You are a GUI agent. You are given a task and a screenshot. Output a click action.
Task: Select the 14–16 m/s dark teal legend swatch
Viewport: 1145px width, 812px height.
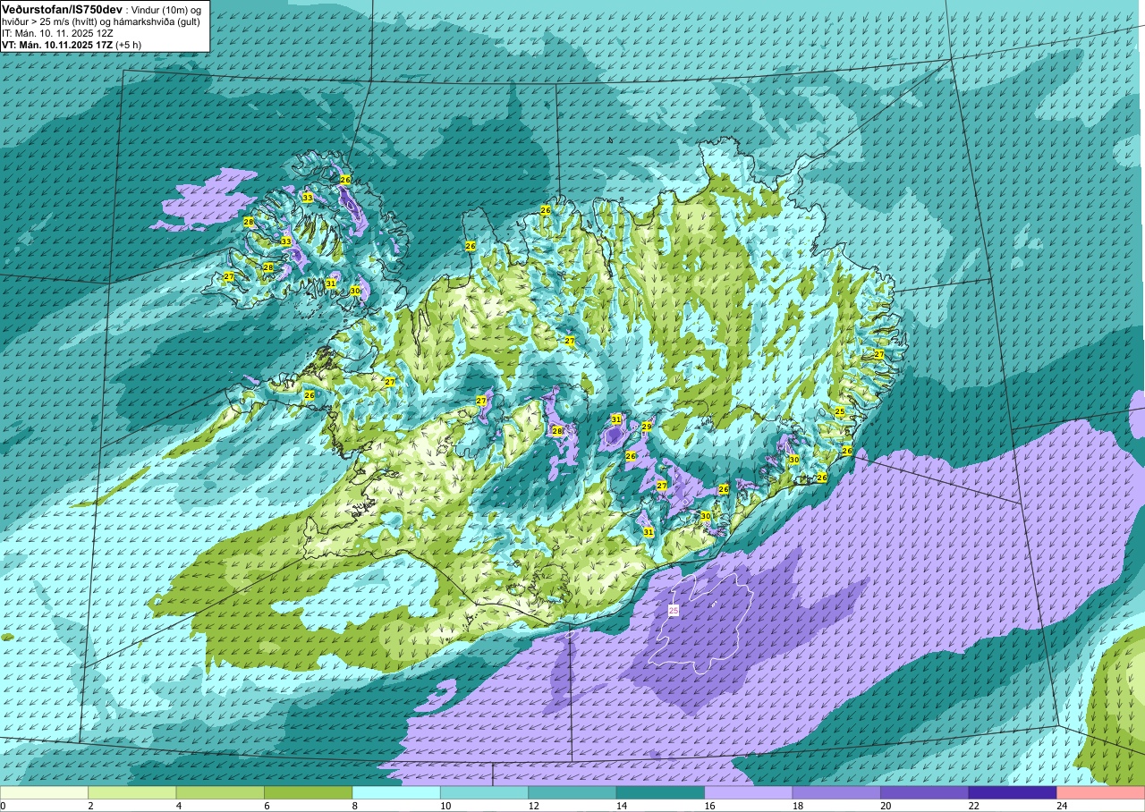pyautogui.click(x=660, y=792)
